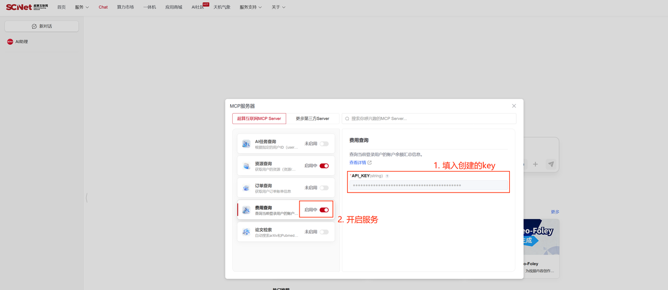The height and width of the screenshot is (290, 668).
Task: Click the 资源查询 server icon
Action: click(x=246, y=166)
